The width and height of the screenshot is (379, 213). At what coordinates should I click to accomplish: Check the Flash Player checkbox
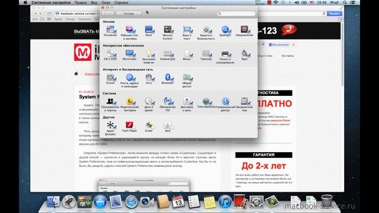coord(134,127)
